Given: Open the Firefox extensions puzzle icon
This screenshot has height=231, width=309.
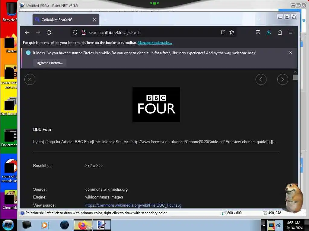Looking at the screenshot, I should [x=280, y=32].
